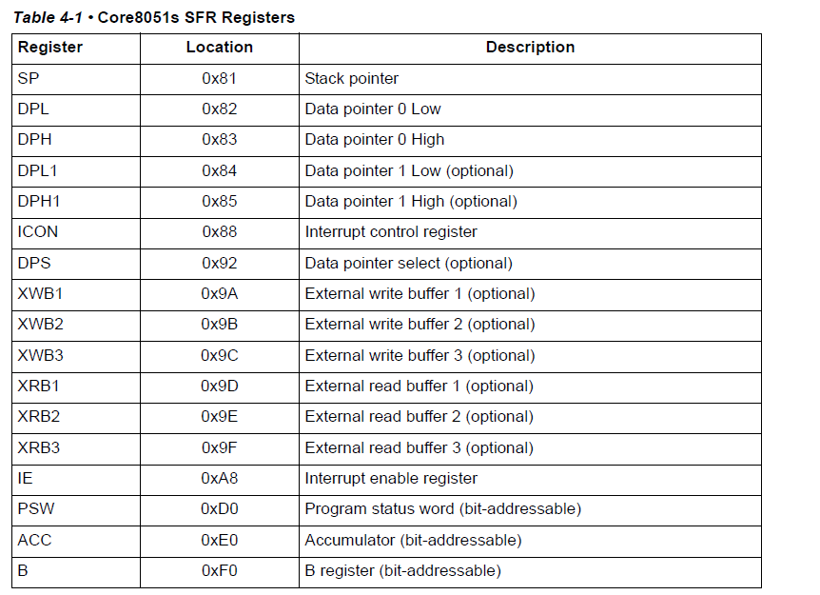Select the XRB1 register name

[40, 386]
